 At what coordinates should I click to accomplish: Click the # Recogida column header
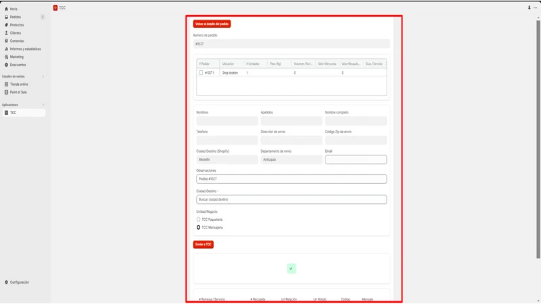(x=258, y=299)
